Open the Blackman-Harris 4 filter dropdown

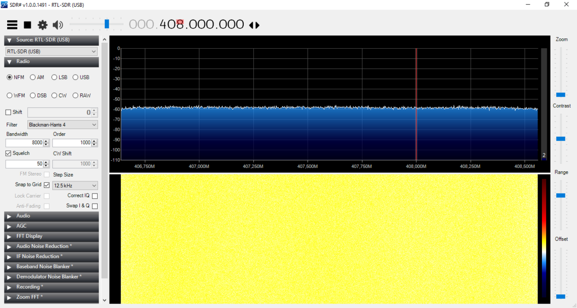(63, 125)
